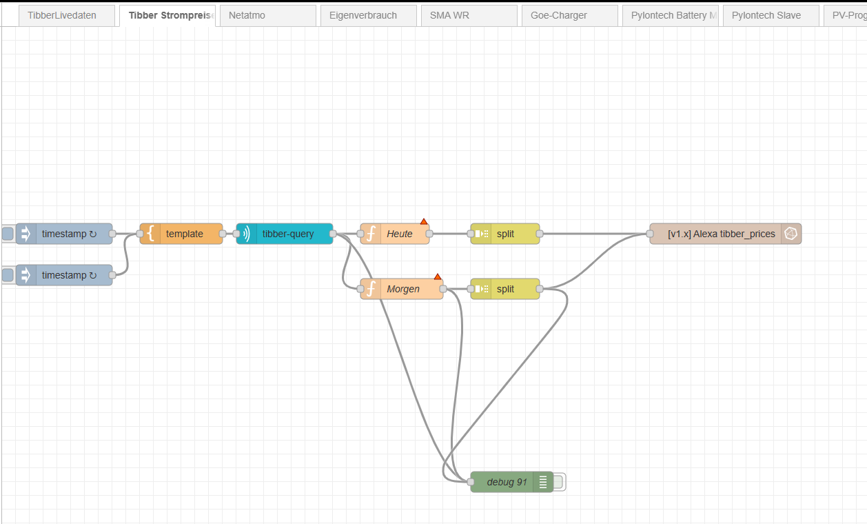Click the tibber-query node output port
Image resolution: width=867 pixels, height=524 pixels.
coord(333,234)
